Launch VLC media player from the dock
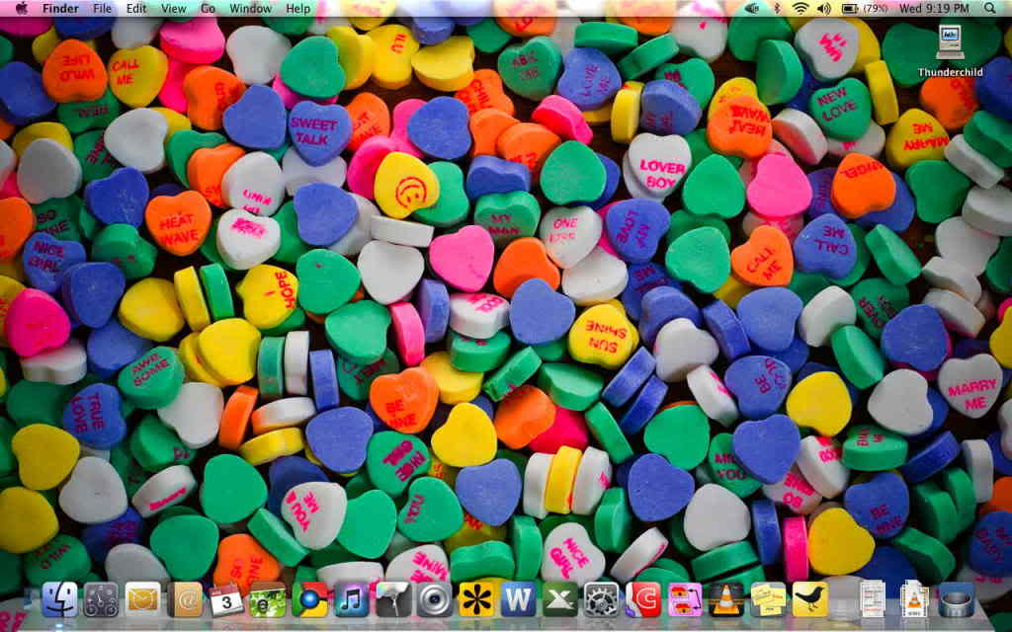Screen dimensions: 1012x632 click(x=726, y=599)
